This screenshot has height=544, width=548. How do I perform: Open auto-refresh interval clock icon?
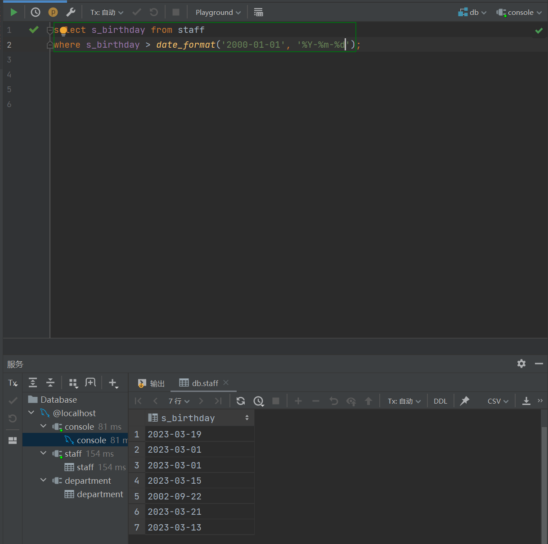pyautogui.click(x=258, y=401)
